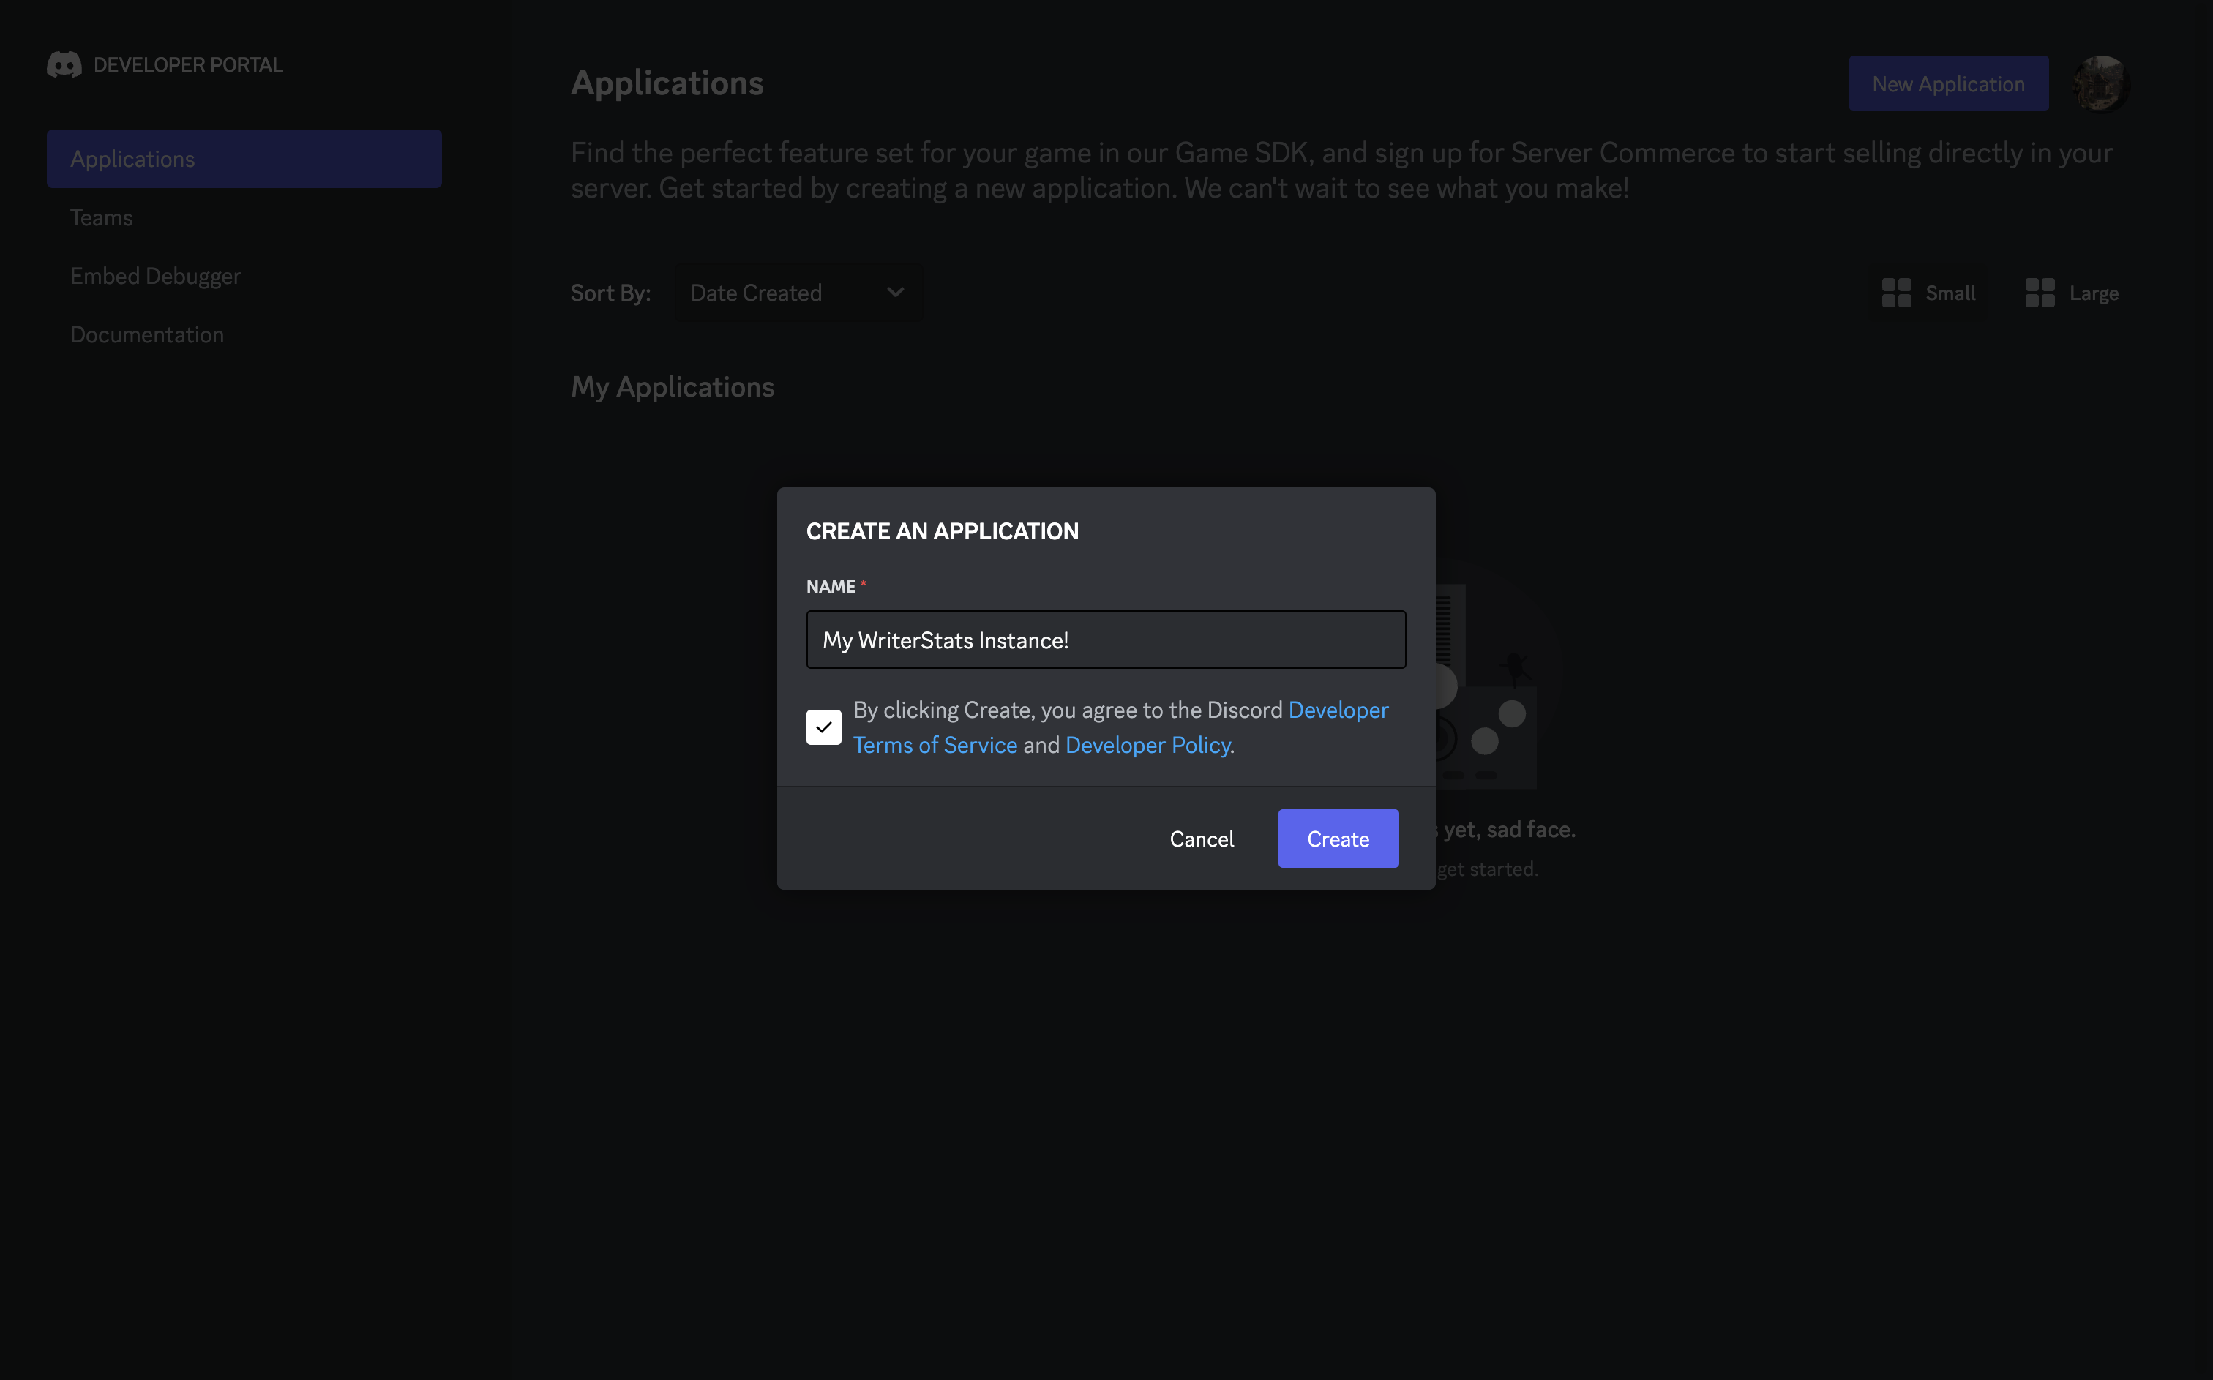Screen dimensions: 2213x1380
Task: Focus the application Name input field
Action: point(1106,640)
